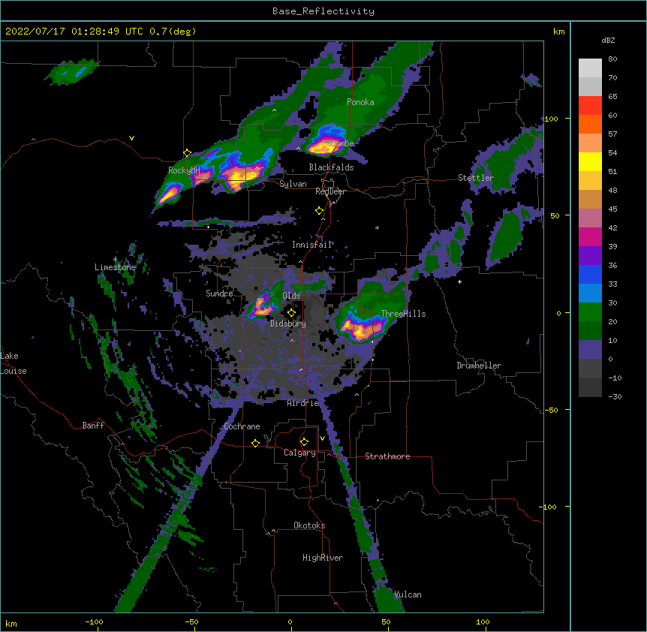Click the Cochrane label

coord(242,426)
